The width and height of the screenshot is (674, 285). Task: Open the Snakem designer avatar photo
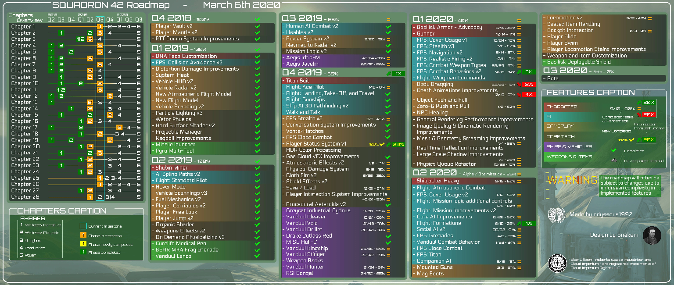[652, 235]
